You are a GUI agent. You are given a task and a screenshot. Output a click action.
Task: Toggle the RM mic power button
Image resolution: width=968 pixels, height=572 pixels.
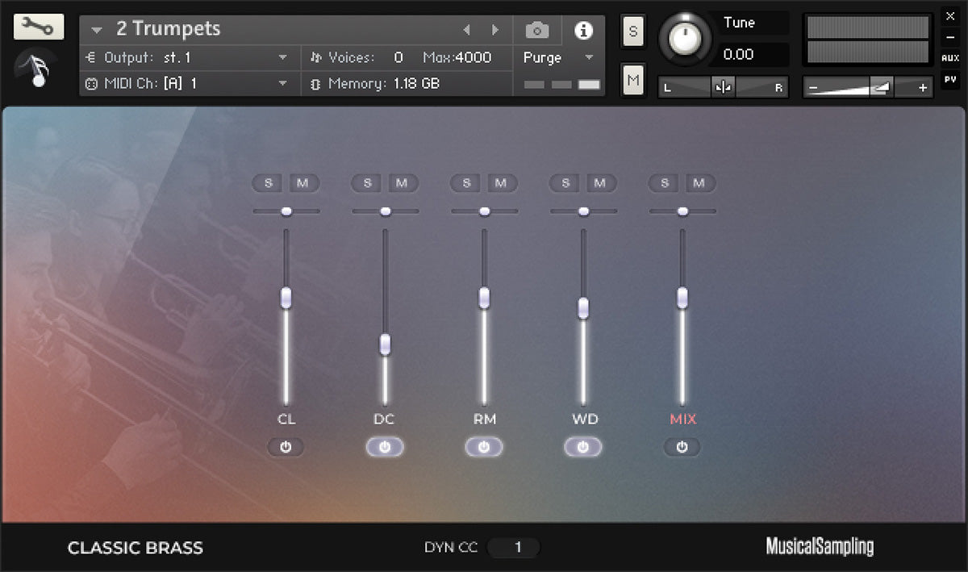[484, 447]
